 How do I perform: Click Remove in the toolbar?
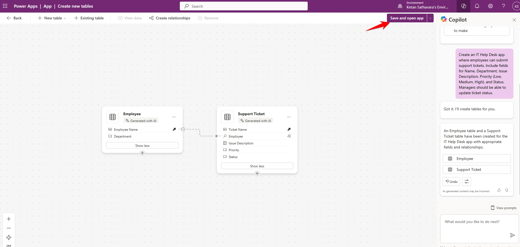(208, 18)
